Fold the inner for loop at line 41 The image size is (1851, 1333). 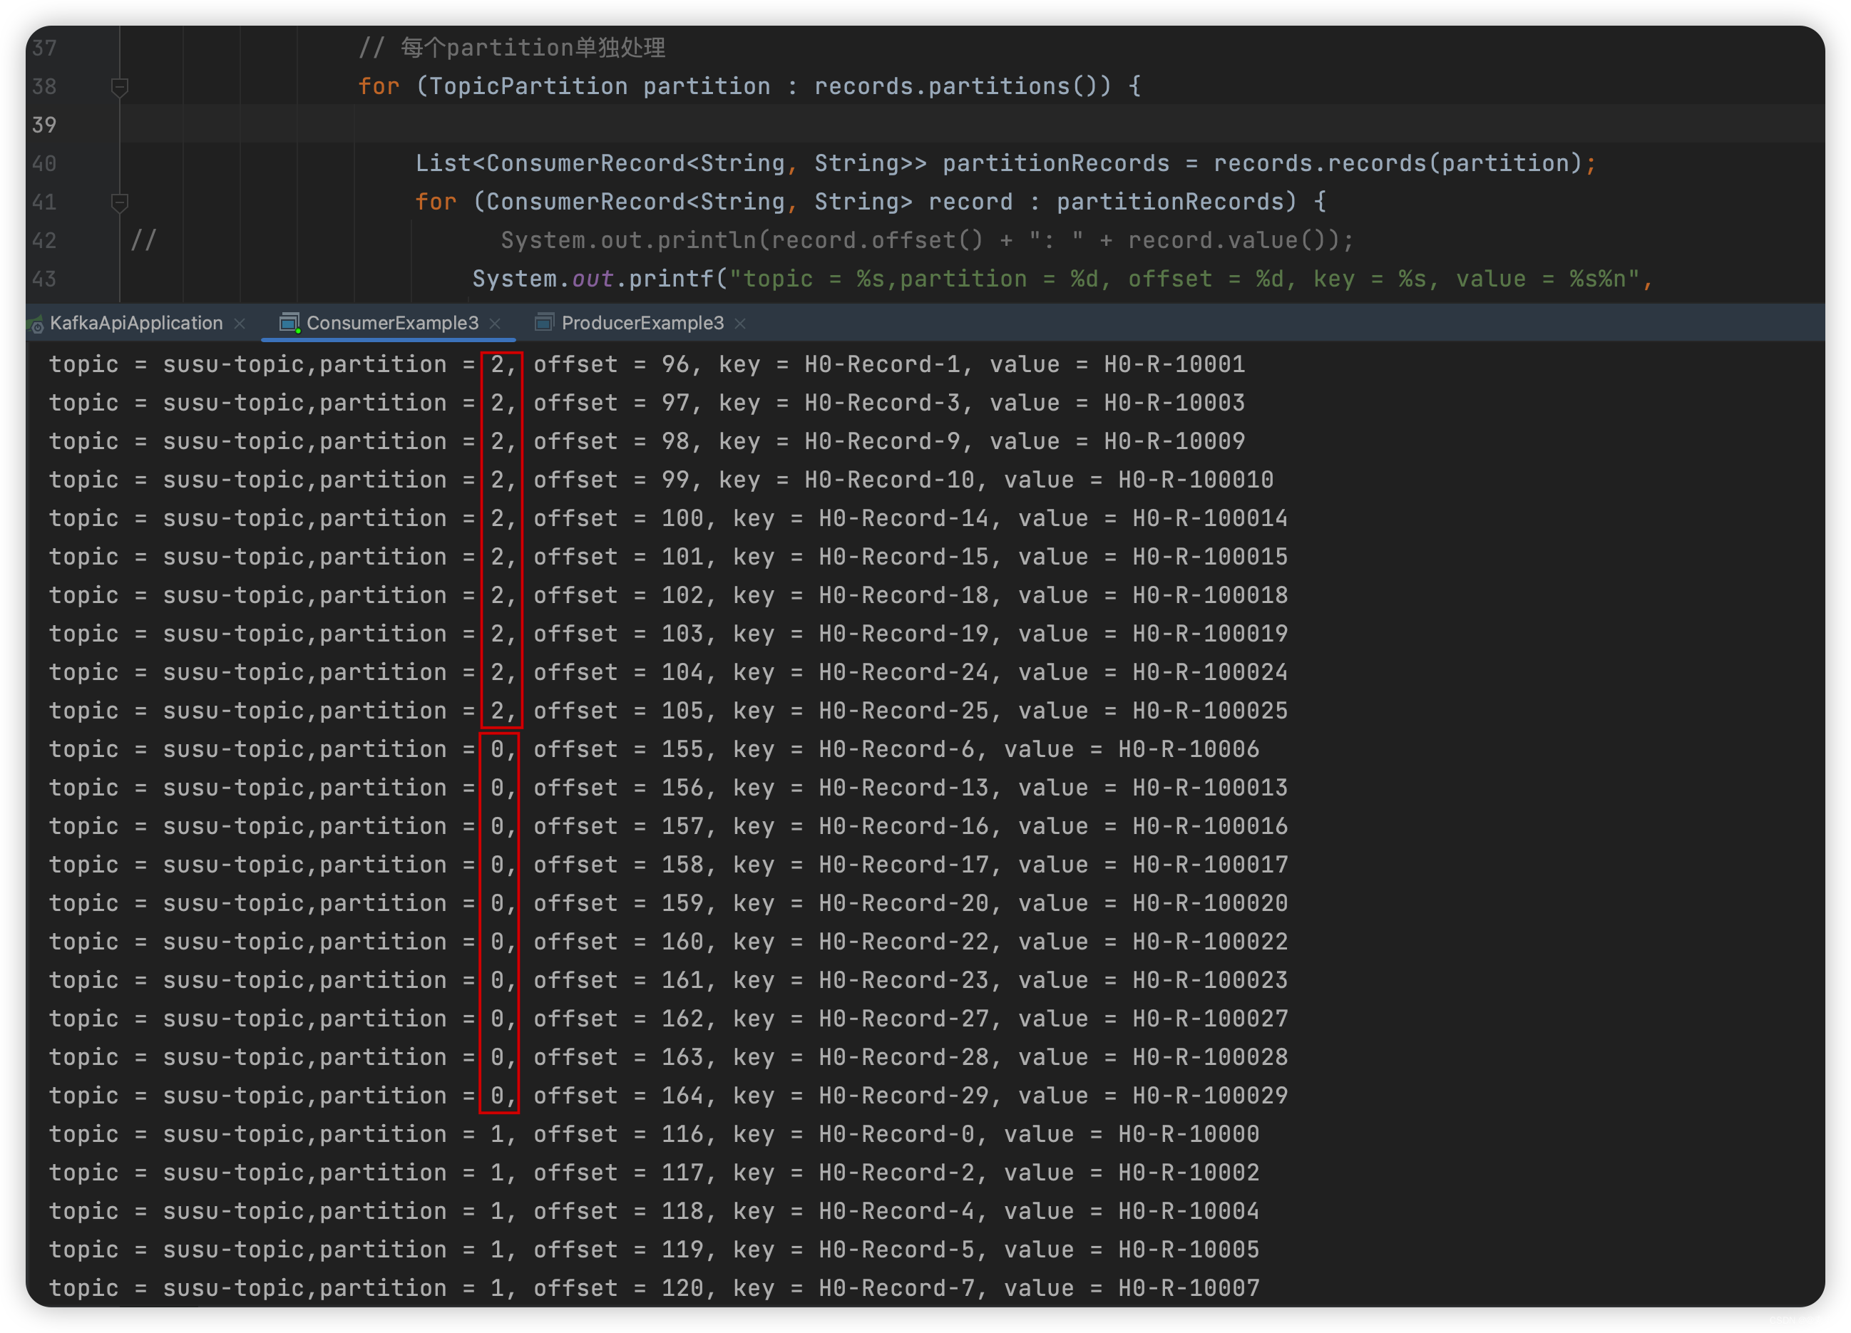pyautogui.click(x=120, y=202)
